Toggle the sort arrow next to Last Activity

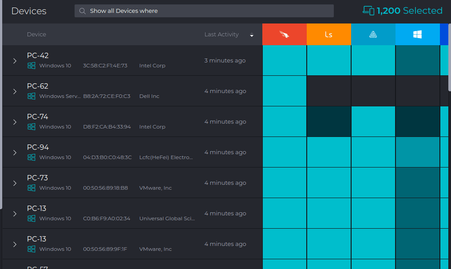pyautogui.click(x=252, y=35)
